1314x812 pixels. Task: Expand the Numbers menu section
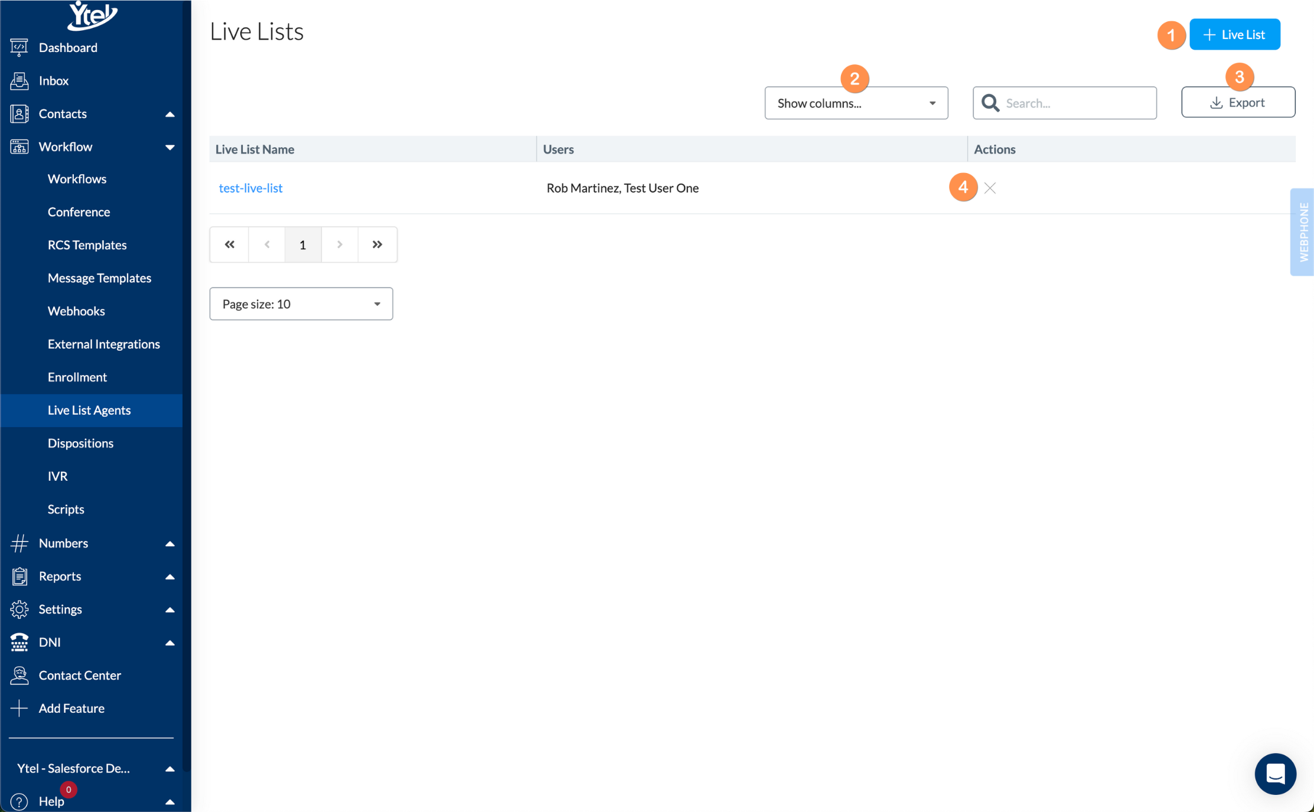[169, 543]
